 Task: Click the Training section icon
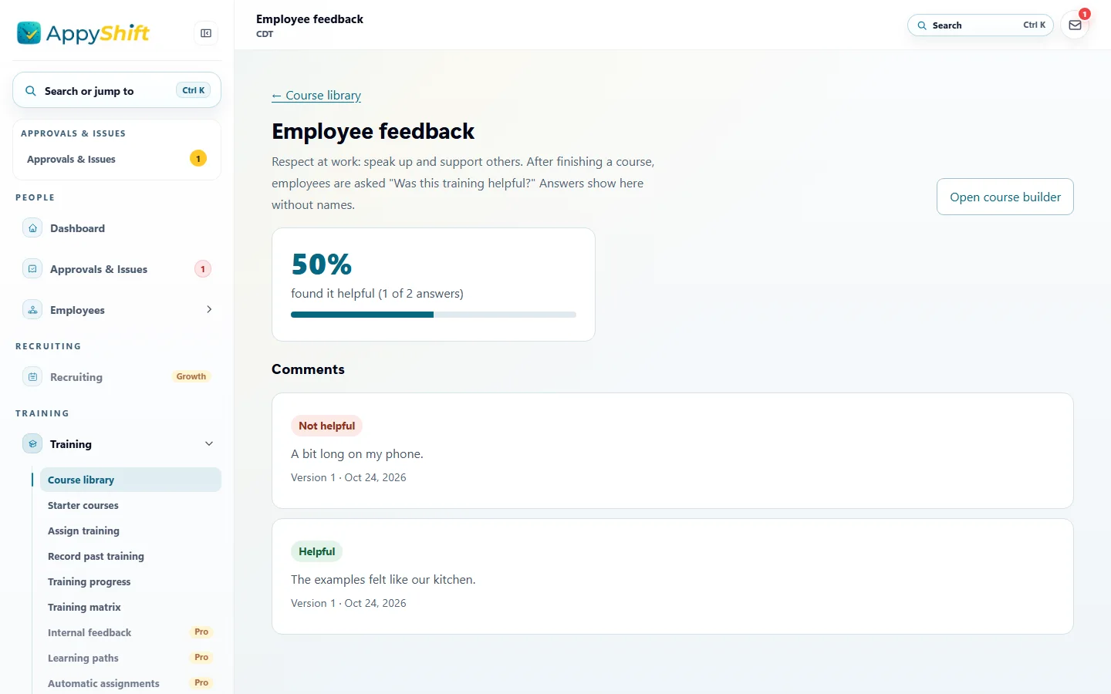pyautogui.click(x=32, y=444)
